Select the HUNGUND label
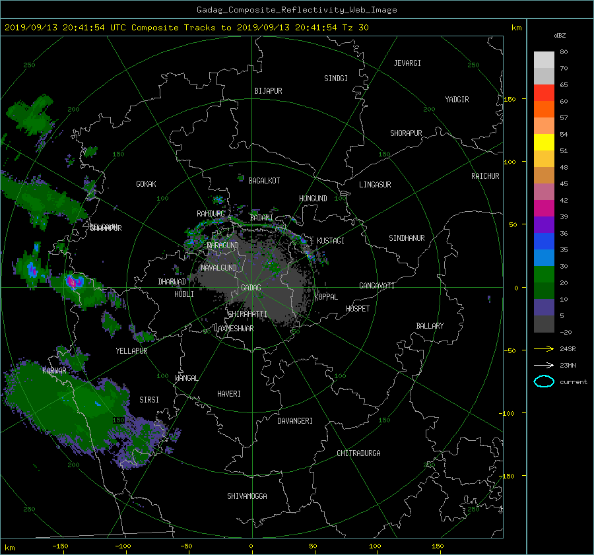The image size is (594, 555). [x=313, y=199]
